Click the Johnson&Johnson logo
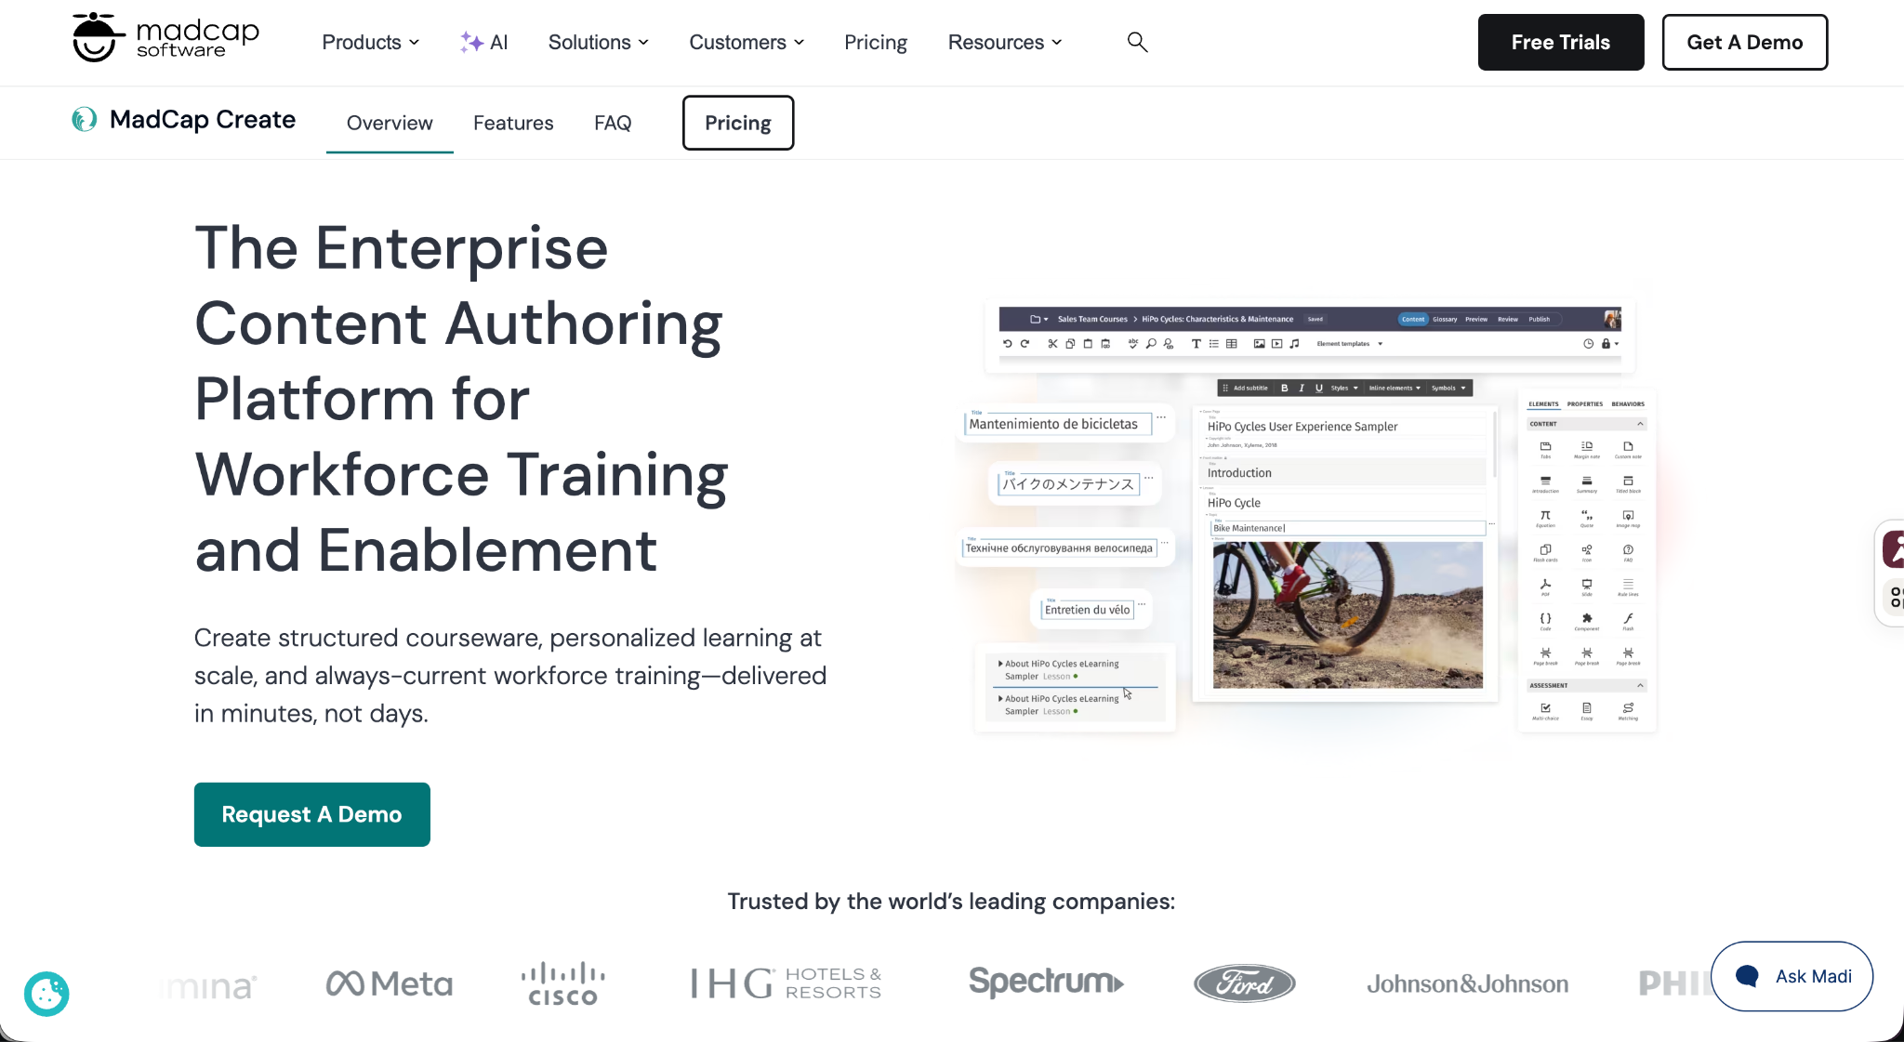The height and width of the screenshot is (1042, 1904). 1467,983
